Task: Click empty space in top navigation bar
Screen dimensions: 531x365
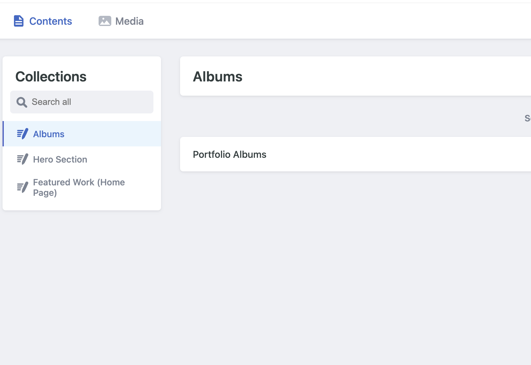Action: [x=333, y=21]
